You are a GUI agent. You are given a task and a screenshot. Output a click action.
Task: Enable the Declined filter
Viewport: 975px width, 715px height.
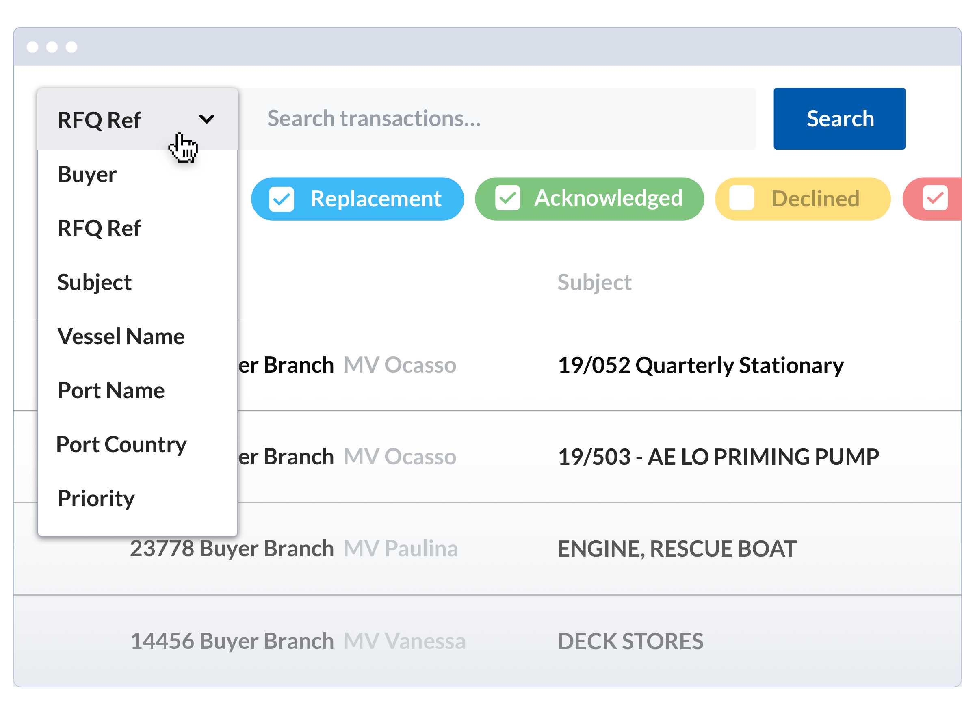[x=802, y=199]
